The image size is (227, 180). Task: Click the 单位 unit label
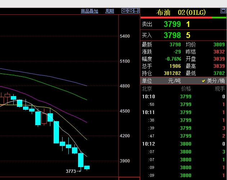pos(147,81)
